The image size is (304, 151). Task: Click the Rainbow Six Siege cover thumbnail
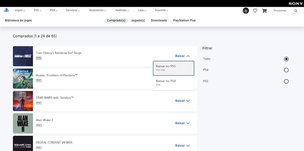(23, 56)
